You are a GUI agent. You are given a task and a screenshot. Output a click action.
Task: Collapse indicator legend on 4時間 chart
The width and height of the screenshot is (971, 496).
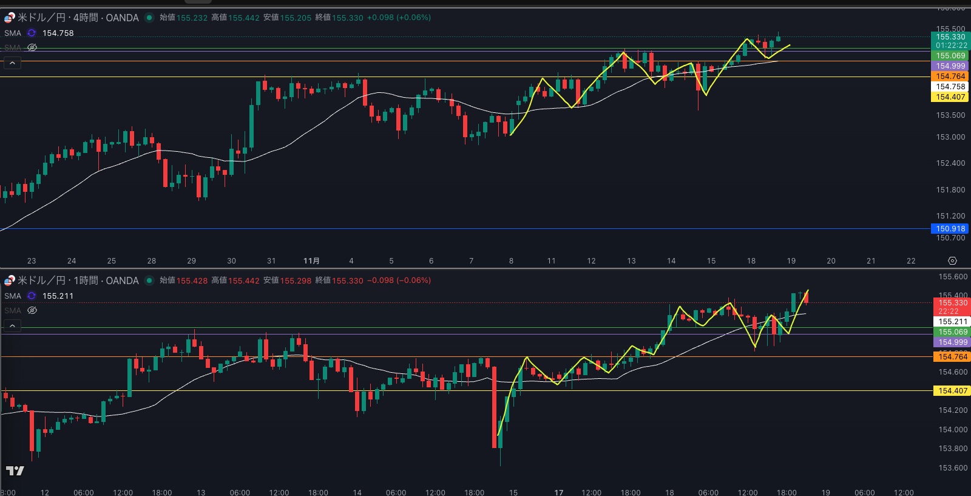pyautogui.click(x=12, y=63)
